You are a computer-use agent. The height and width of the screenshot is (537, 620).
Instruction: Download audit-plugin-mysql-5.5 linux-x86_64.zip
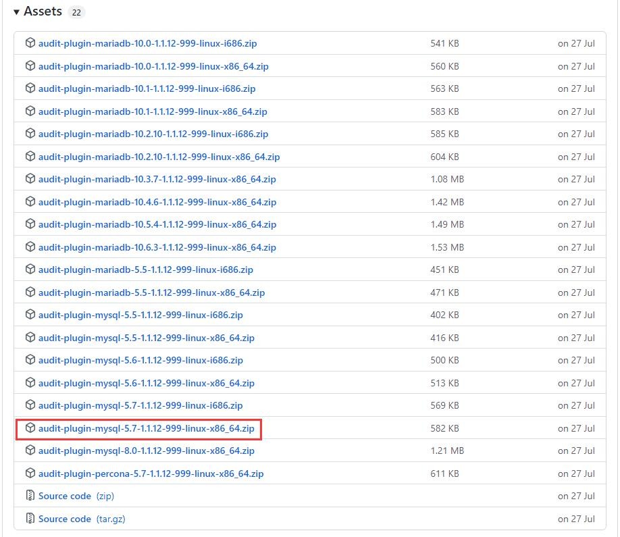(x=147, y=338)
